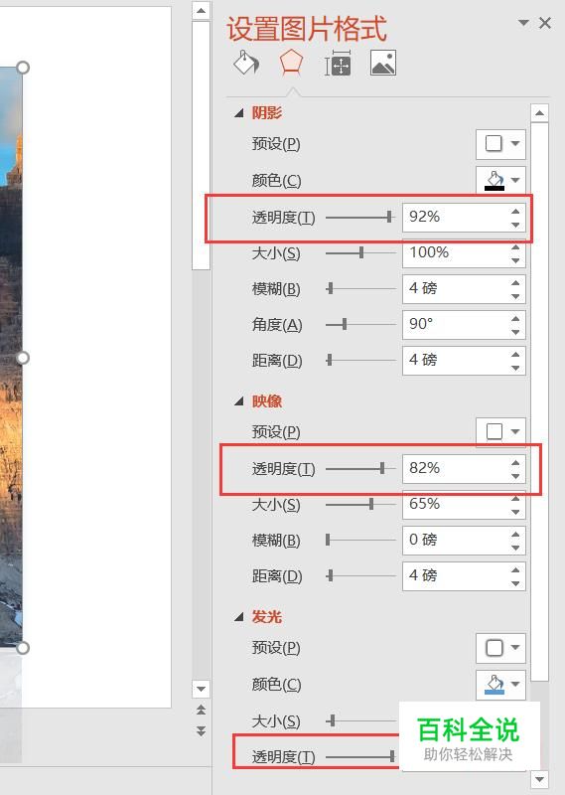This screenshot has height=795, width=565.
Task: Click the shadow 模糊 slider track
Action: click(360, 288)
